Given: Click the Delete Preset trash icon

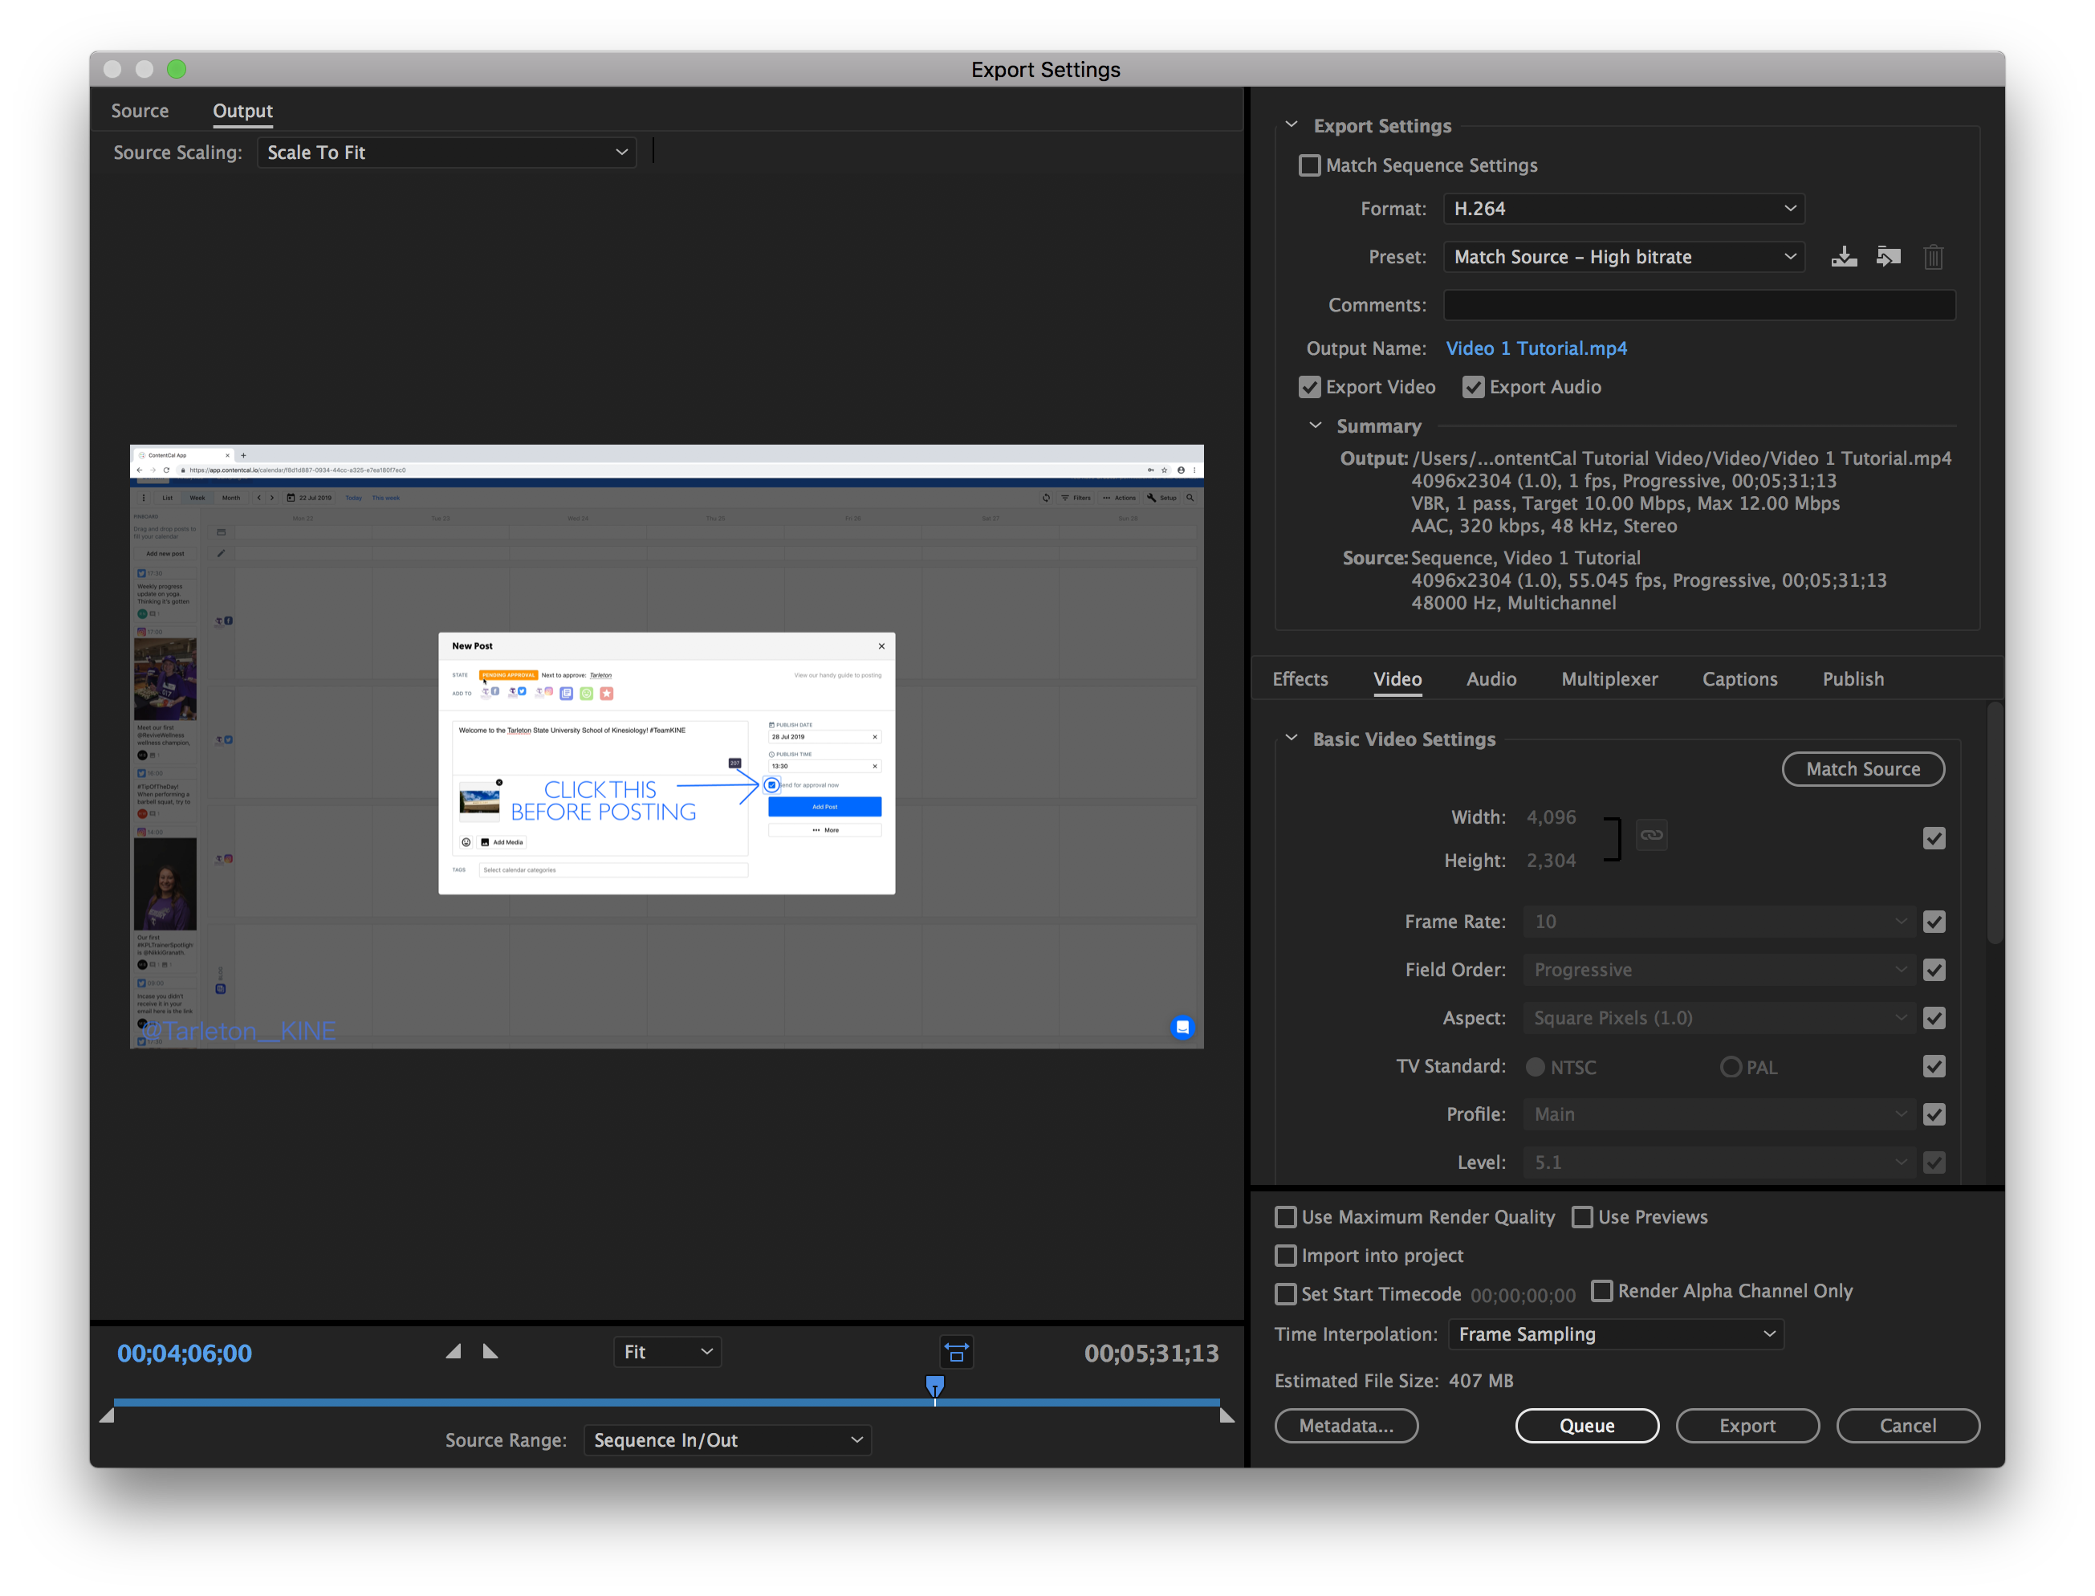Looking at the screenshot, I should point(1933,257).
